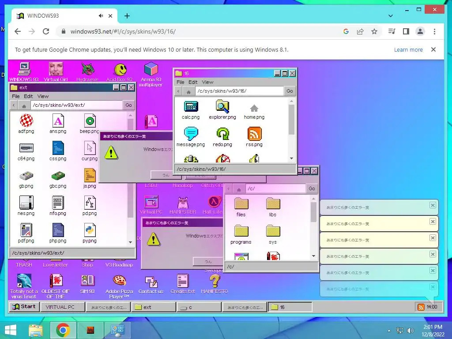Image resolution: width=452 pixels, height=339 pixels.
Task: Click down arrow of /c/ window scrollbar
Action: (314, 256)
